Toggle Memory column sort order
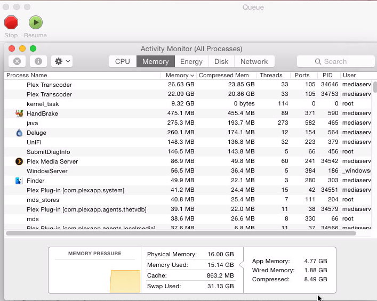 179,75
